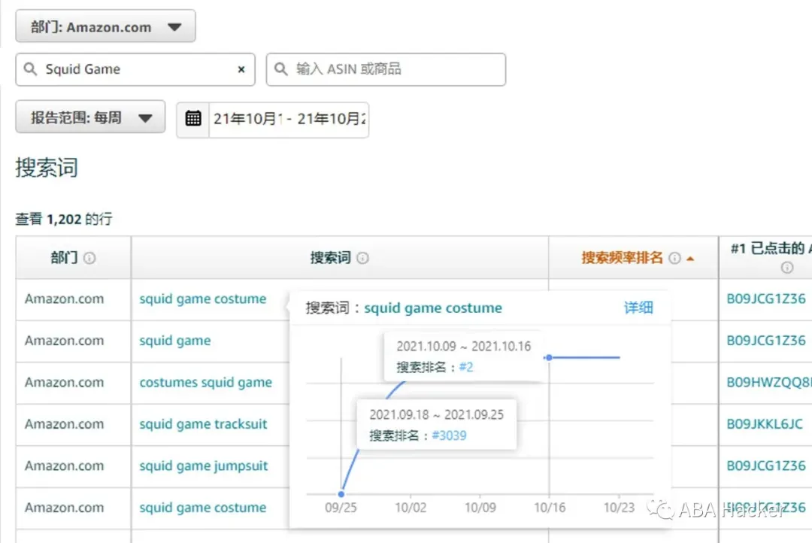The width and height of the screenshot is (812, 543).
Task: Click the 10/02 axis label on chart
Action: [411, 508]
